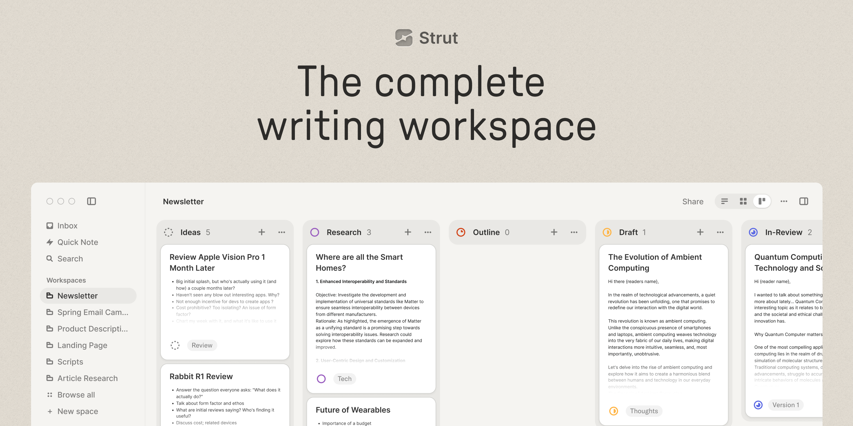
Task: Click the Strut logo
Action: tap(426, 38)
